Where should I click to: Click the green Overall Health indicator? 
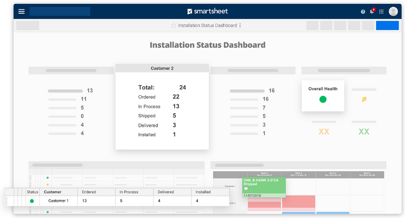coord(323,99)
